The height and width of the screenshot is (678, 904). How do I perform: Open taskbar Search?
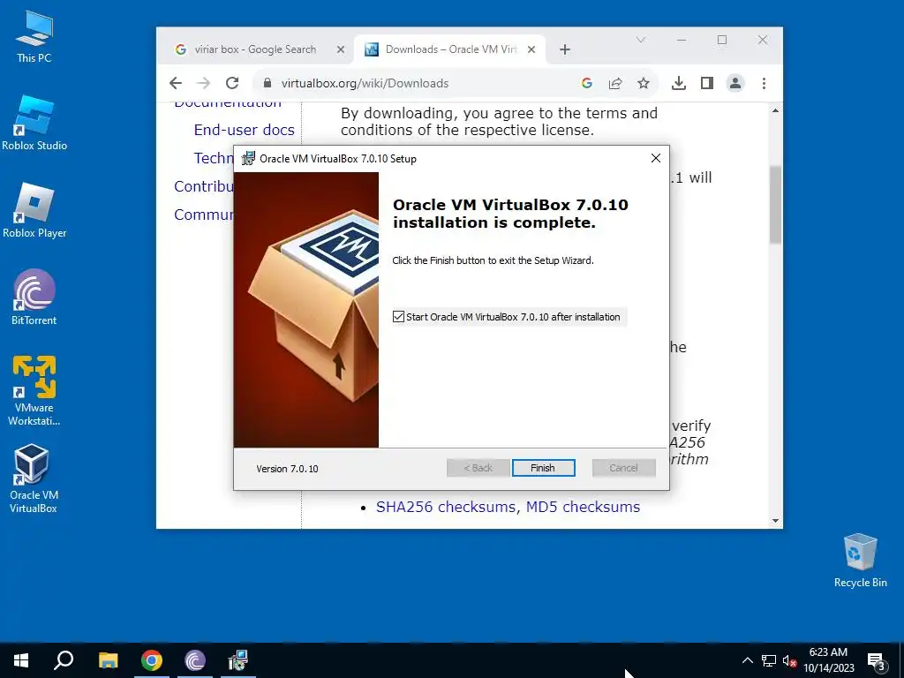(x=64, y=660)
